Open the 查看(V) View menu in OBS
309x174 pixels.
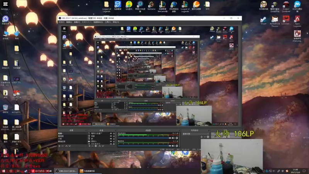pos(77,22)
